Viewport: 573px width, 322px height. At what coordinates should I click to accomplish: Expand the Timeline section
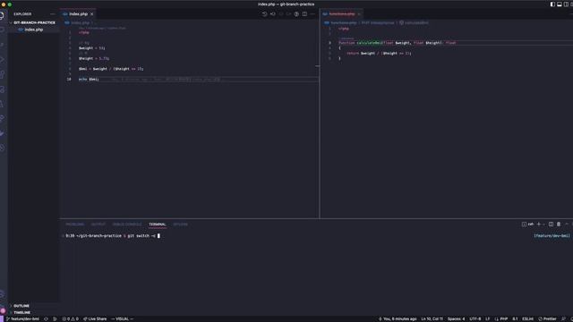tap(21, 312)
